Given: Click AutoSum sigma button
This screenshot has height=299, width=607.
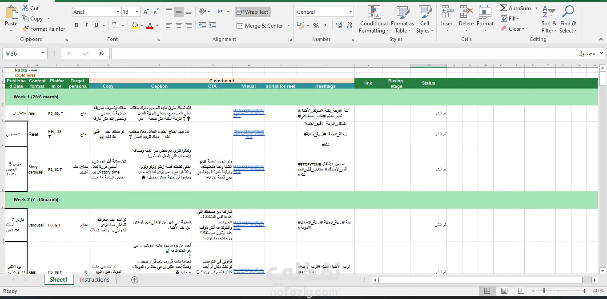Looking at the screenshot, I should pos(516,8).
